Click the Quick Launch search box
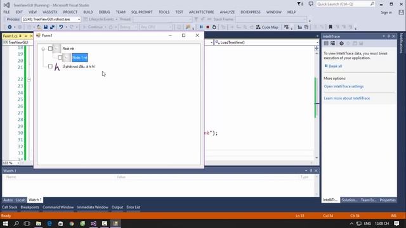This screenshot has width=406, height=228. (x=345, y=4)
